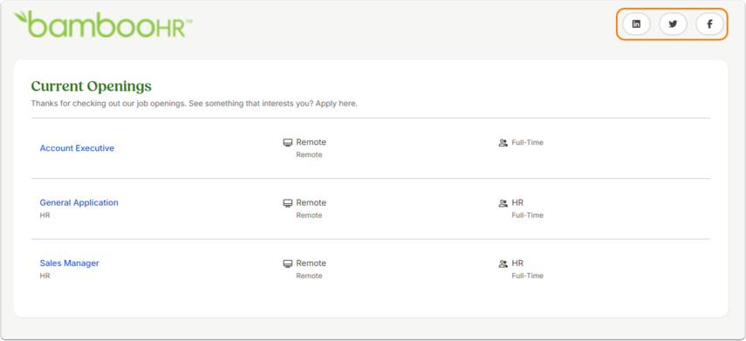Click Remote location in Account Executive row
Viewport: 746px width, 341px height.
[x=311, y=142]
